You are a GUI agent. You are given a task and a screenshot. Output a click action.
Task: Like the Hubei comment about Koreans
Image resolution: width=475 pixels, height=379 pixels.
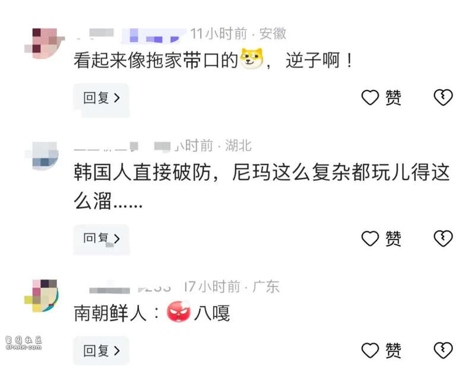[370, 238]
